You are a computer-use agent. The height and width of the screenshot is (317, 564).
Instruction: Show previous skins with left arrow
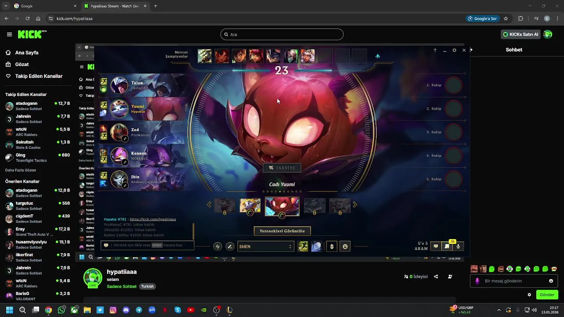point(209,204)
